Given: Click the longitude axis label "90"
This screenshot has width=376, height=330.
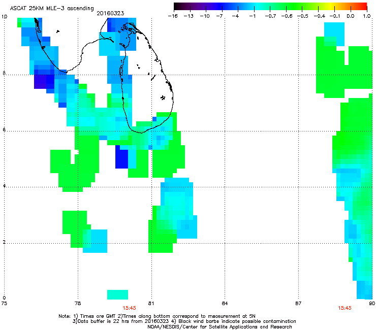Looking at the screenshot, I should tap(372, 304).
